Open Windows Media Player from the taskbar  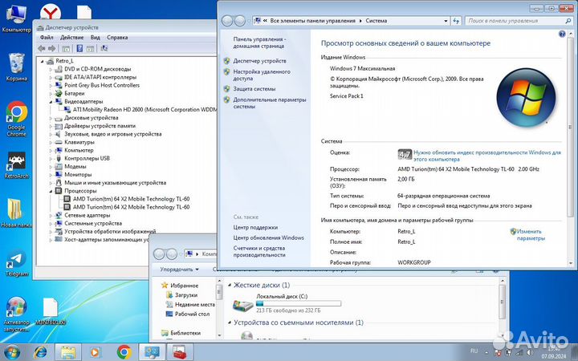tap(95, 352)
